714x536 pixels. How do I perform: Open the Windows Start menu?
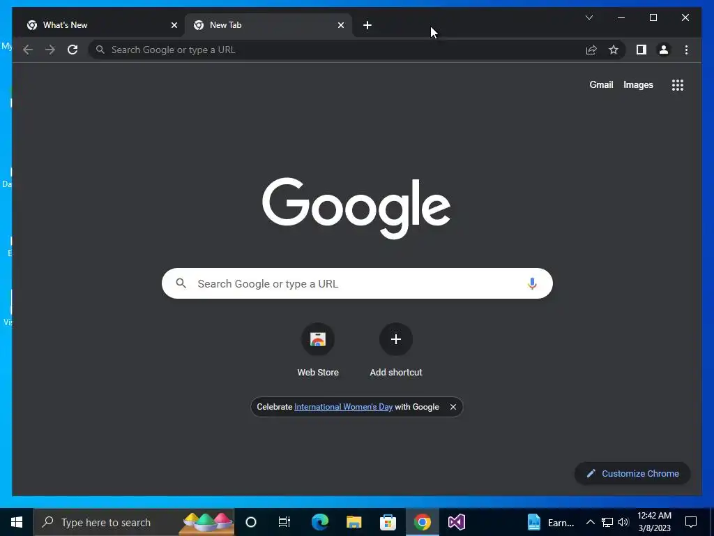pos(17,522)
